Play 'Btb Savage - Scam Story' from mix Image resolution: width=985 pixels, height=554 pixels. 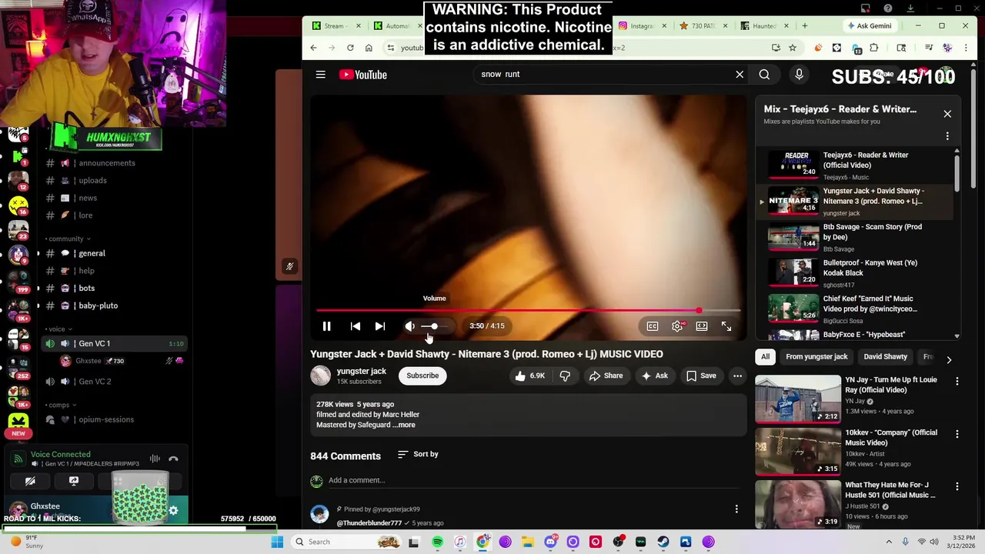click(x=856, y=238)
